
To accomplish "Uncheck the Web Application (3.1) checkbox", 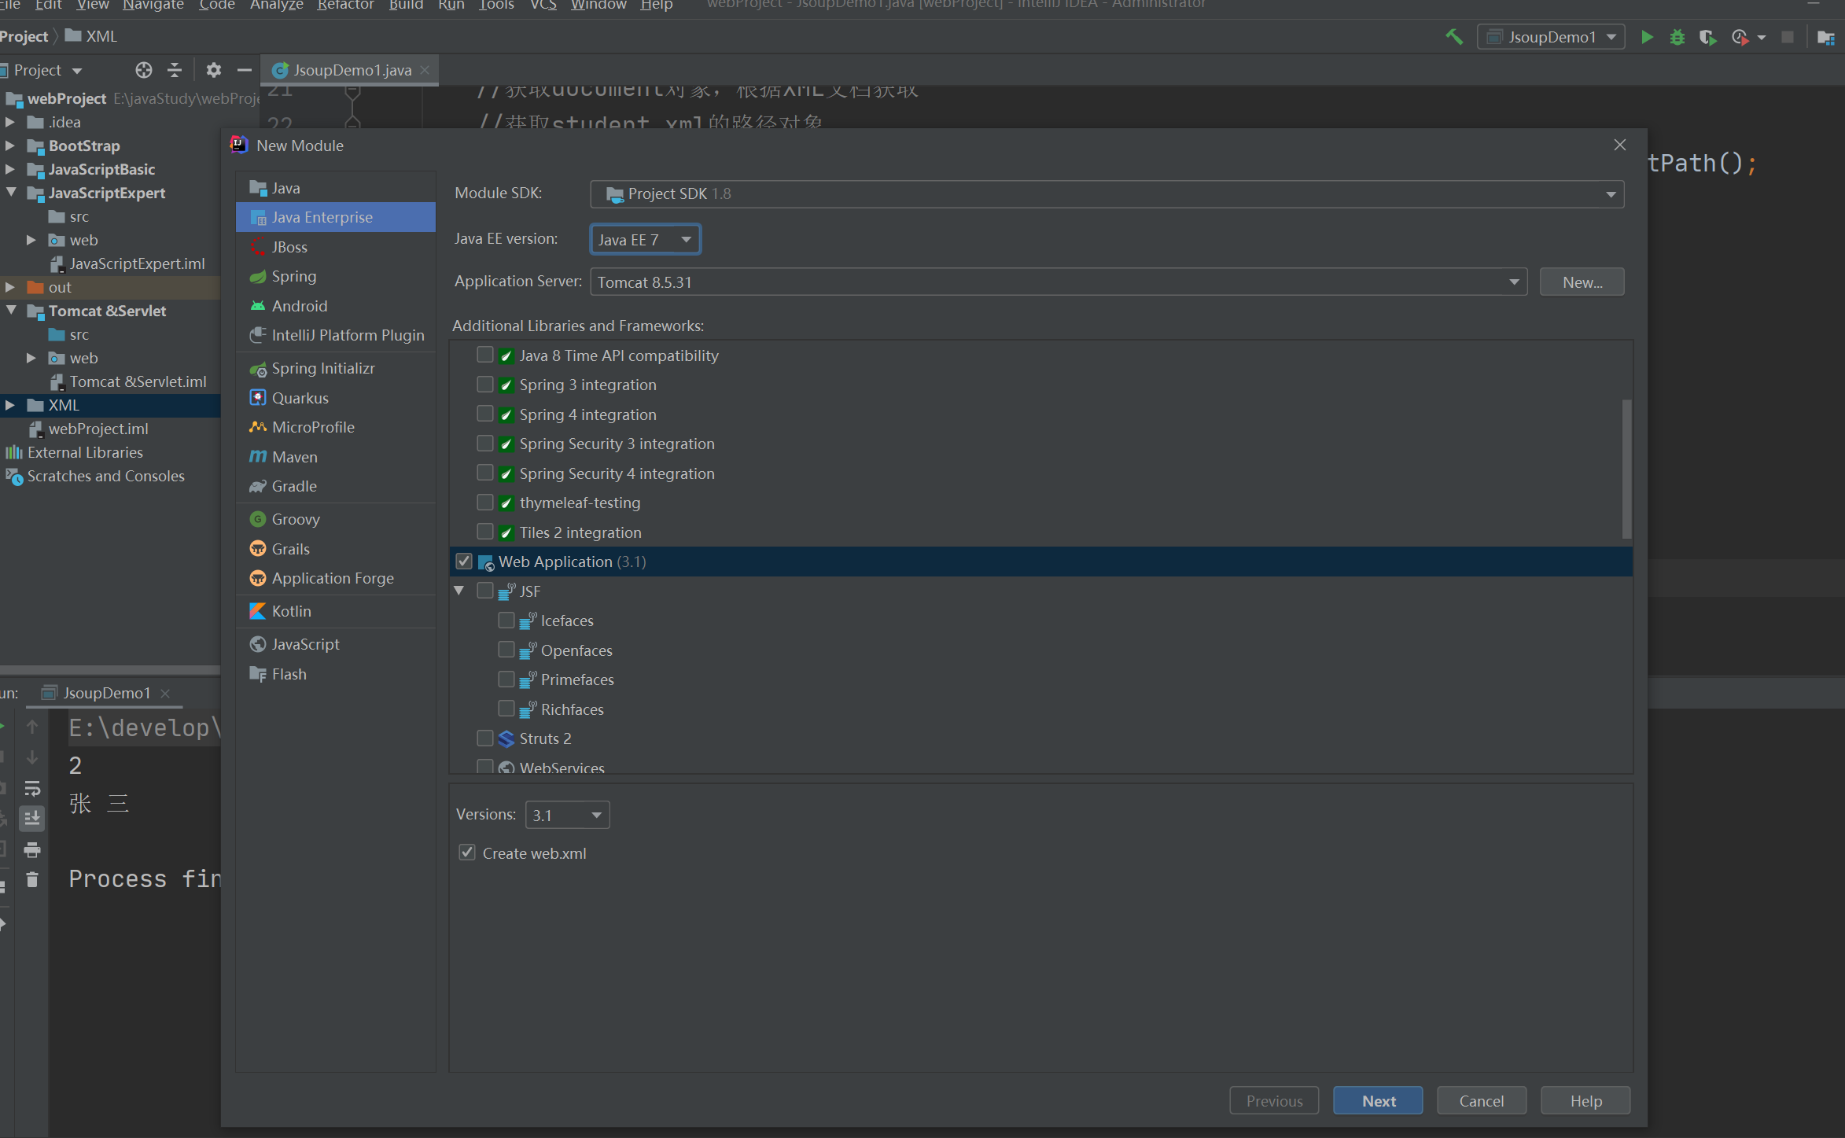I will click(x=464, y=561).
